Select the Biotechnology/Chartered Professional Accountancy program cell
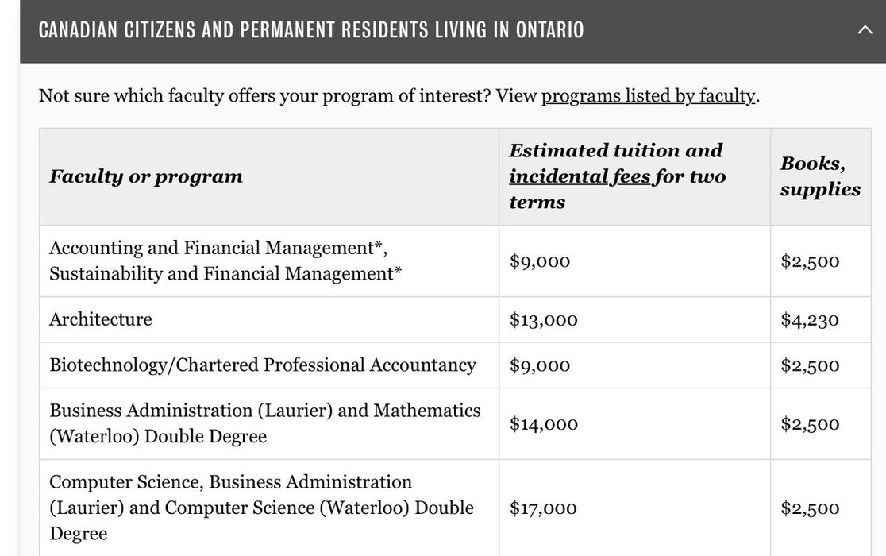The height and width of the screenshot is (556, 886). point(262,365)
